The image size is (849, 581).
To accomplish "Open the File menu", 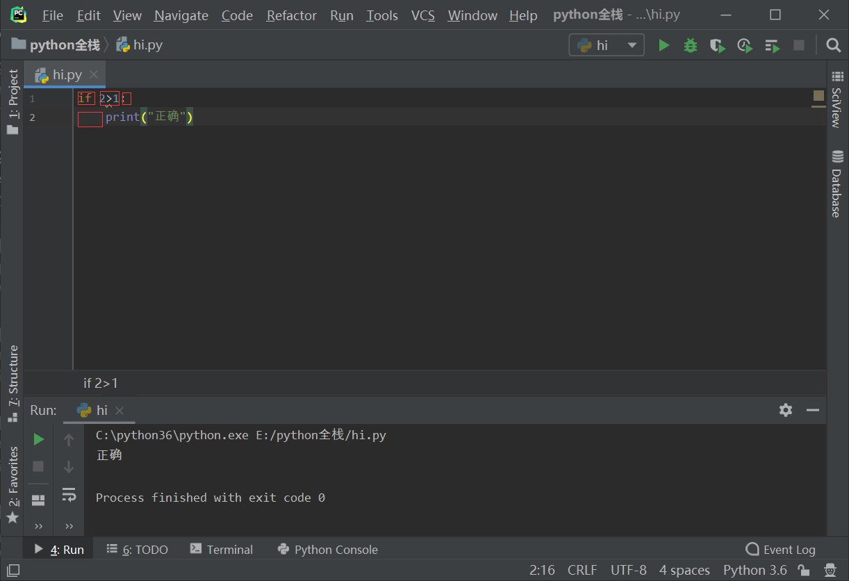I will click(52, 15).
